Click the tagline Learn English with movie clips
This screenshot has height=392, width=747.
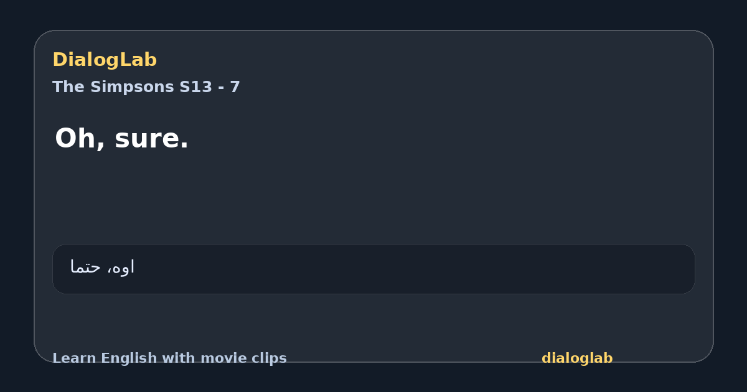tap(169, 358)
